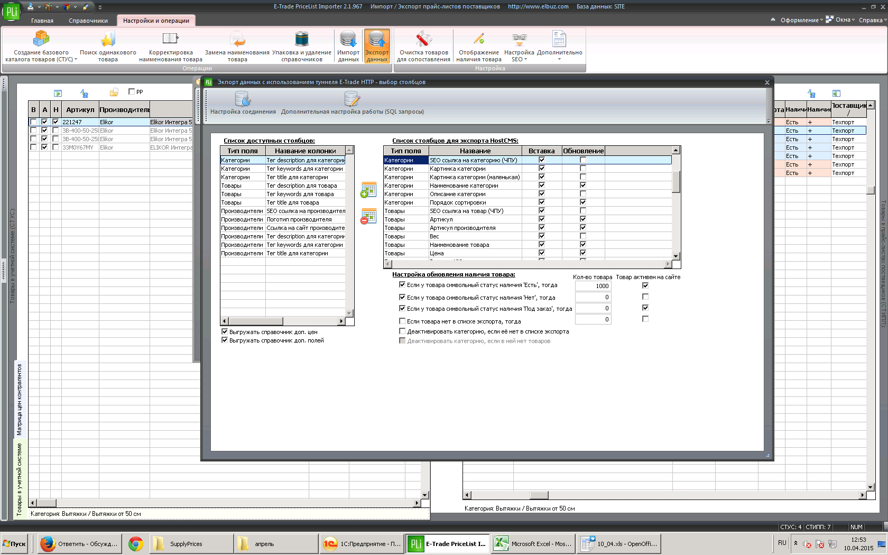888x555 pixels.
Task: Open Google Chrome from the taskbar
Action: [x=136, y=543]
